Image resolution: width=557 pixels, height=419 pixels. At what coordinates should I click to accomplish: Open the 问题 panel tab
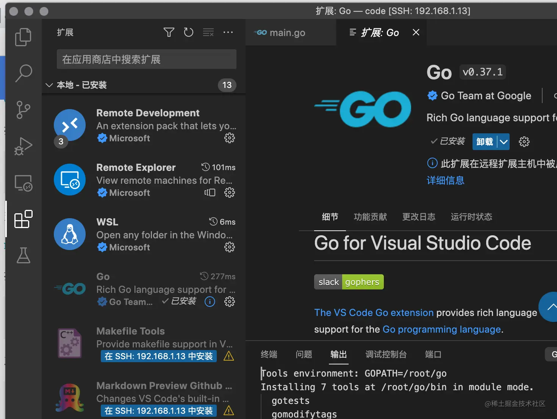point(304,354)
